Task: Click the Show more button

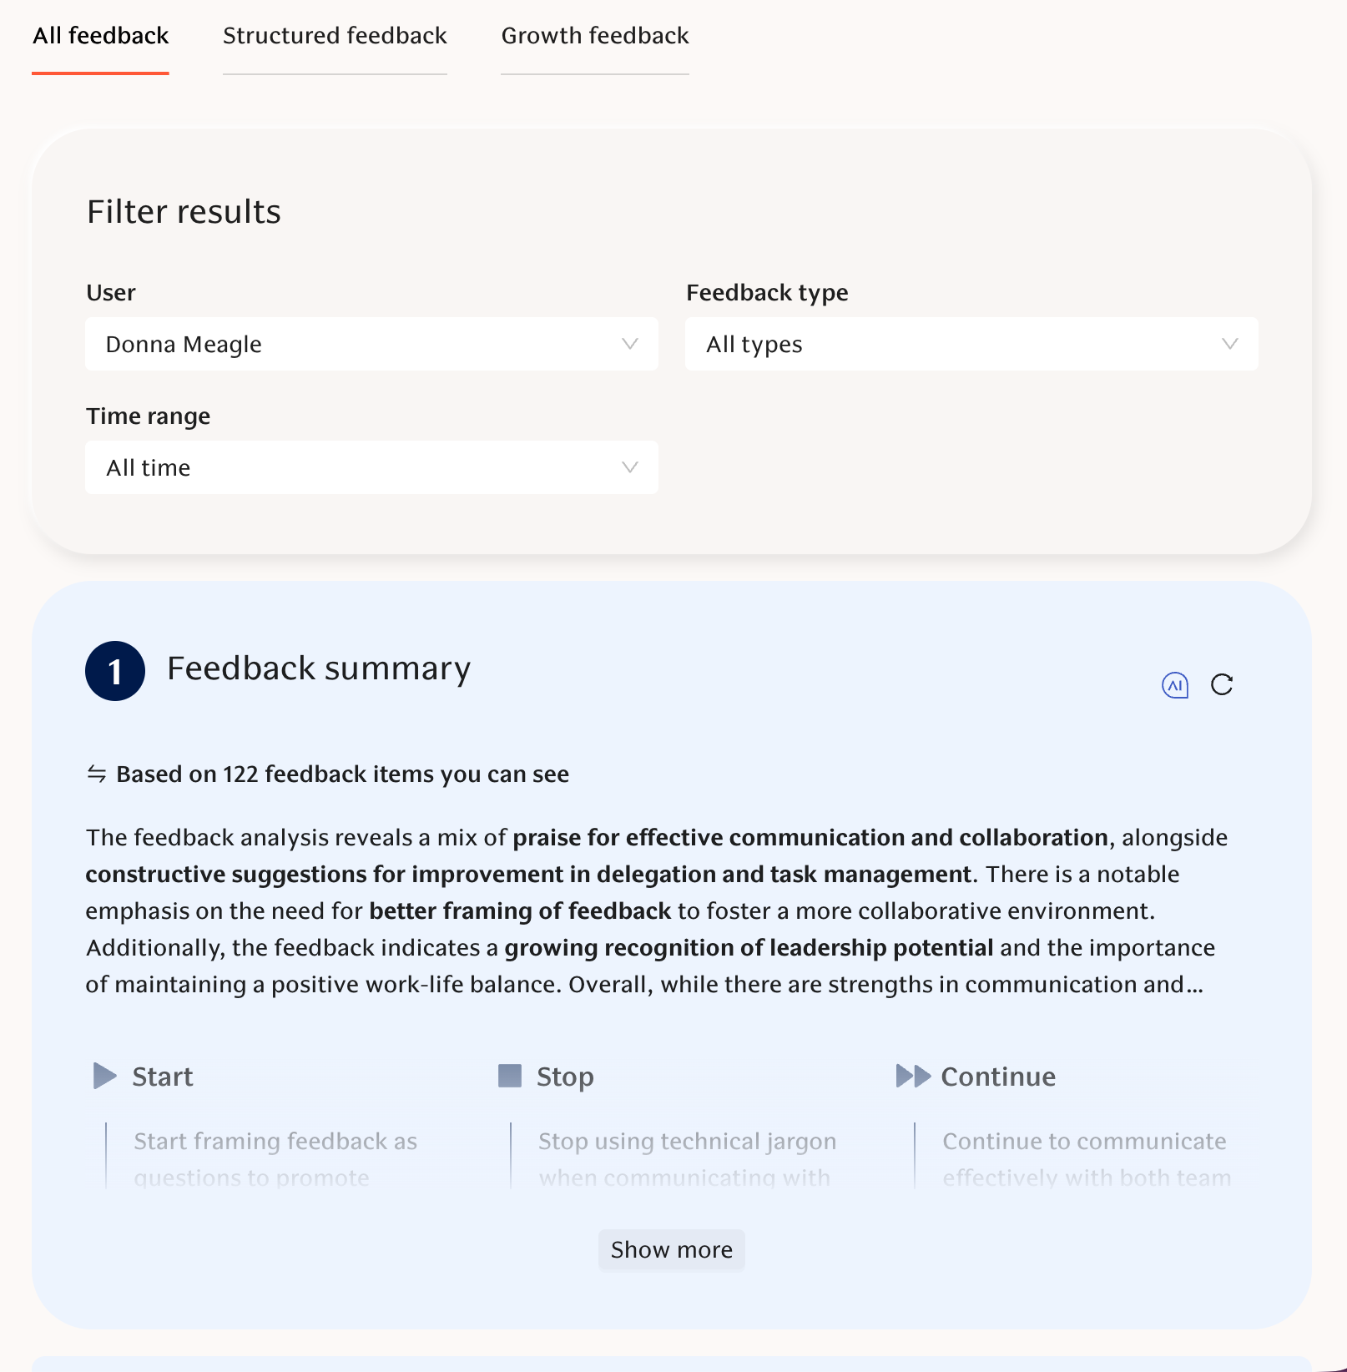Action: click(672, 1249)
